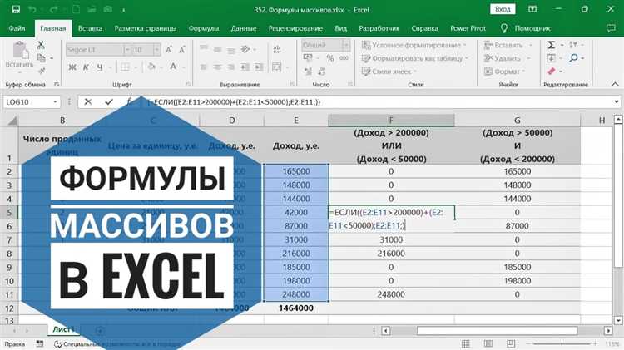
Task: Open the percent style number format
Action: (330, 58)
